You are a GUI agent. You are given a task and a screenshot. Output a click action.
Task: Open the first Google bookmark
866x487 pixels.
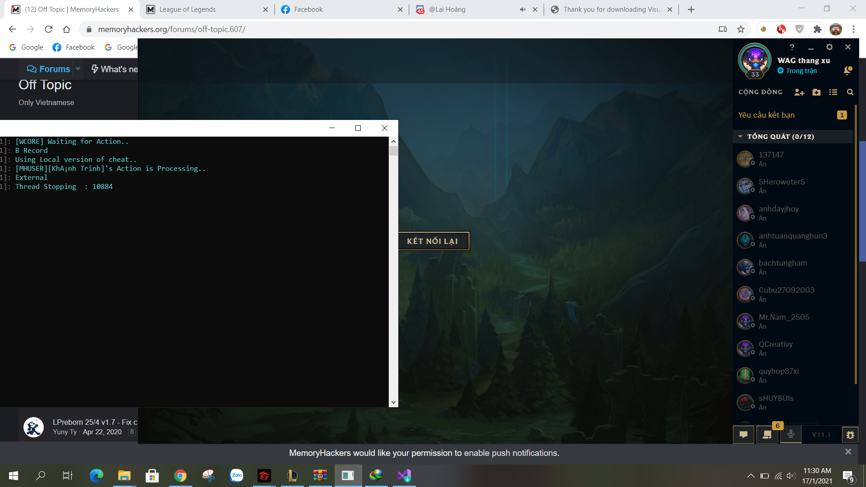click(x=26, y=47)
